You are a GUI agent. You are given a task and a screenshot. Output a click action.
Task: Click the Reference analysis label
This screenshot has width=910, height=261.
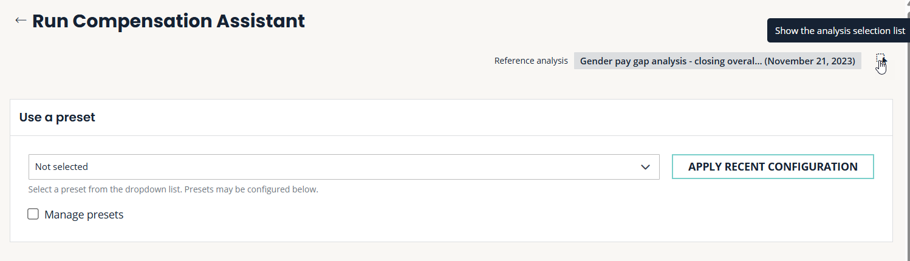[x=531, y=61]
